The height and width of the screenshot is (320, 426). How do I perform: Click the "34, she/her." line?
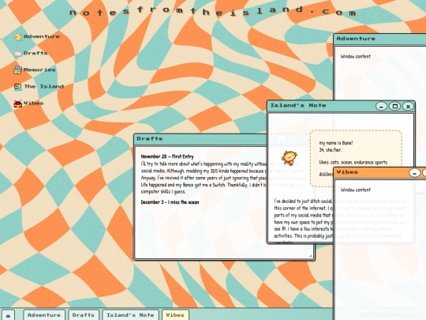(x=331, y=150)
